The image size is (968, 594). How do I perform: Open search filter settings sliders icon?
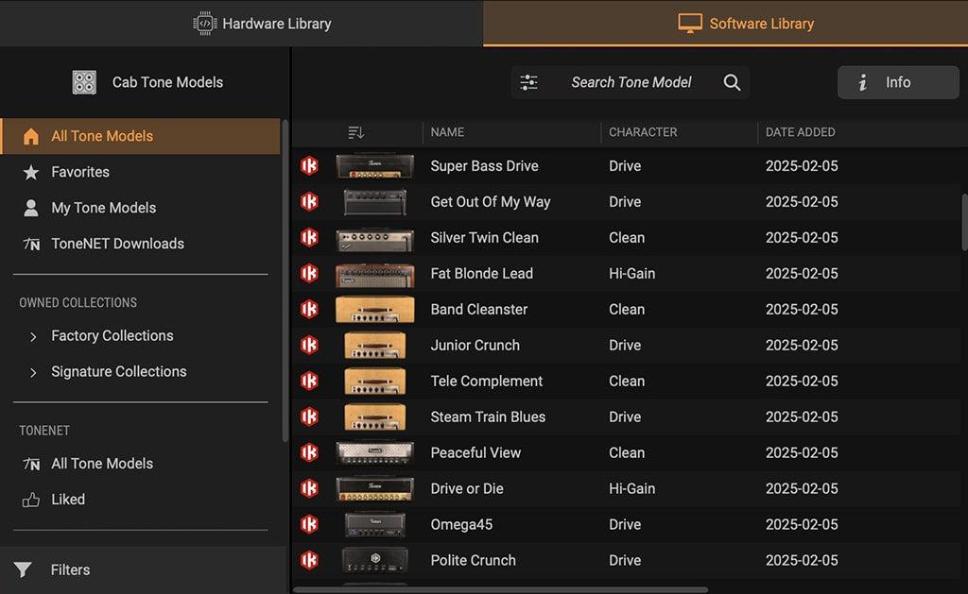[529, 82]
